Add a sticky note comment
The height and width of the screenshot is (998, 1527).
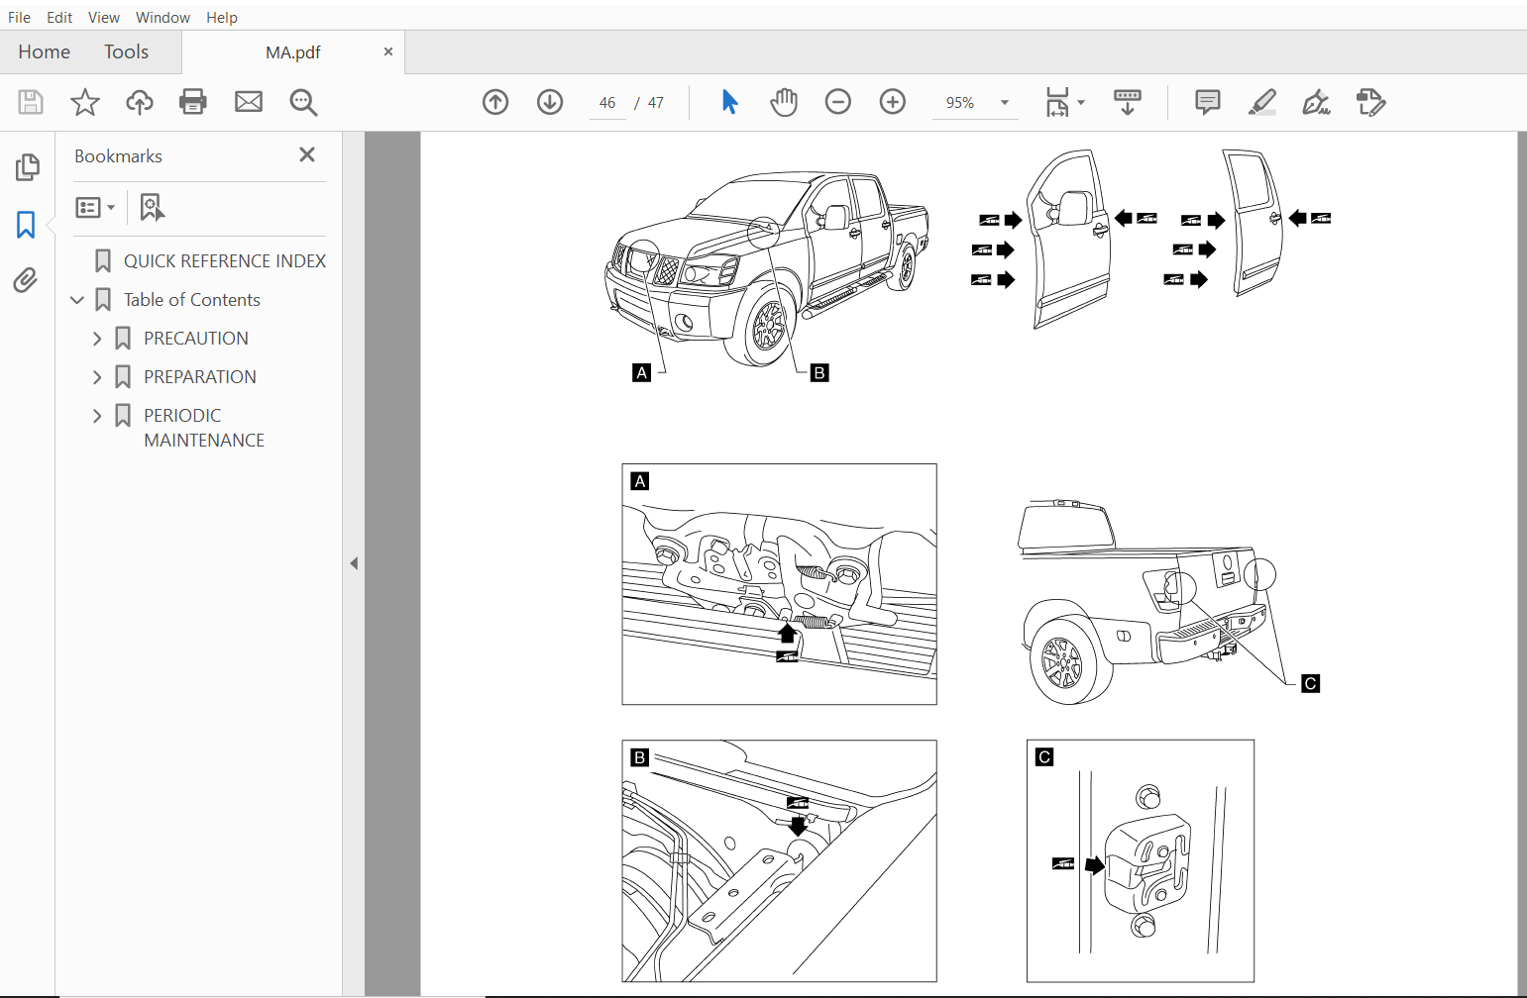tap(1207, 102)
